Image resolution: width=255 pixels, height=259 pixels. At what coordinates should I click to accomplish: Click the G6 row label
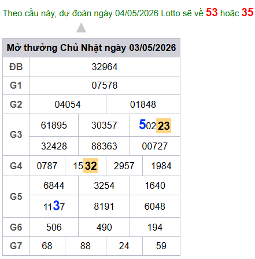(x=16, y=227)
